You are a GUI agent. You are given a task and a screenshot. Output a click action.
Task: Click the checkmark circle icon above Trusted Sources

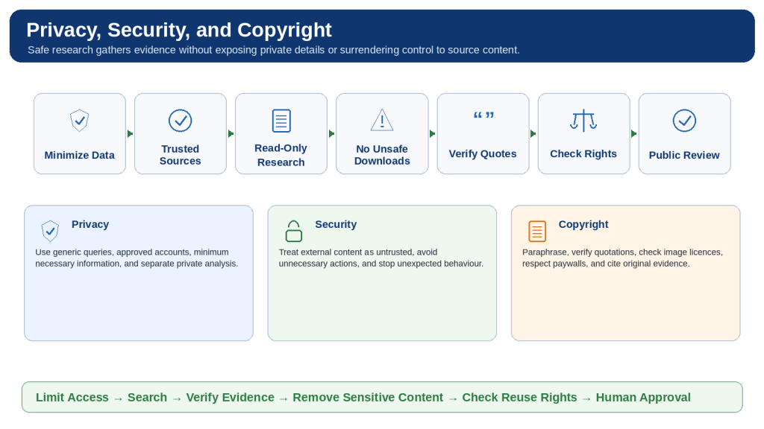pos(181,120)
